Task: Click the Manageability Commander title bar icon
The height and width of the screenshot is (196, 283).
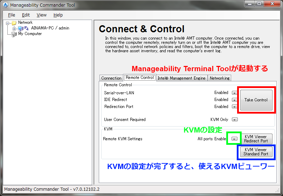Action: pyautogui.click(x=6, y=5)
